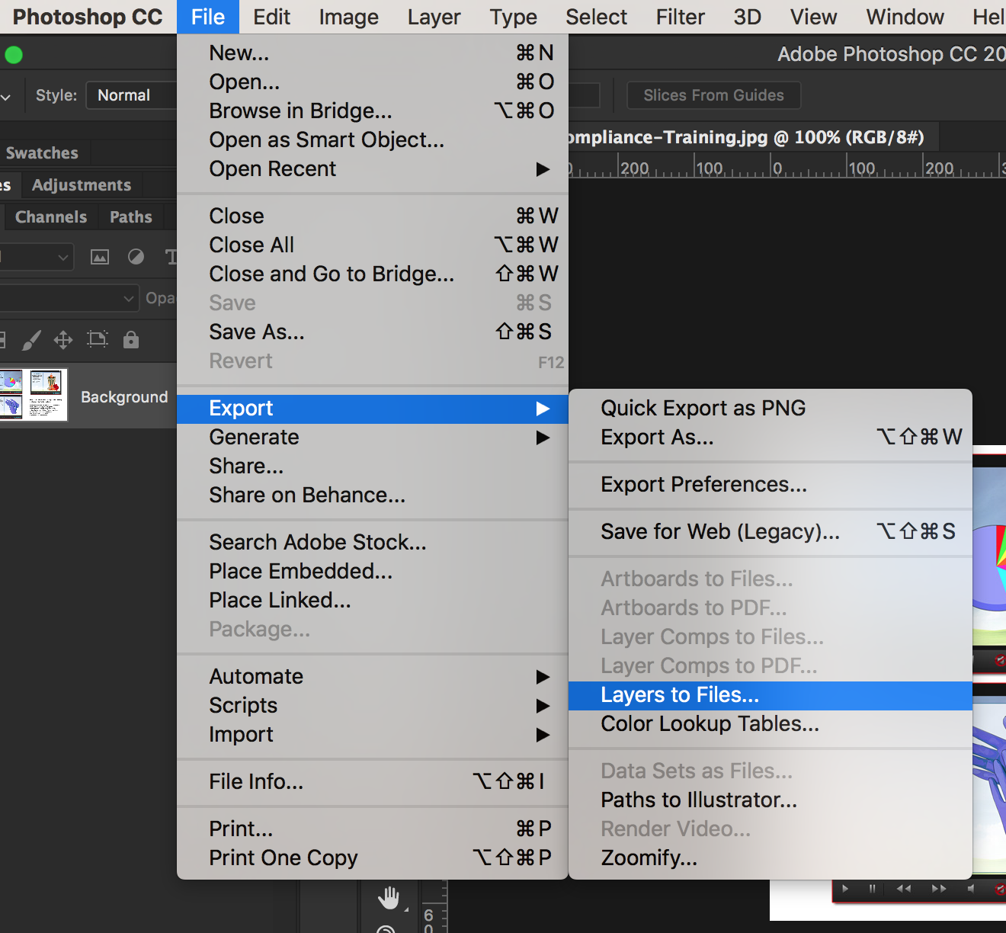Choose Save As...
Screen dimensions: 1006x933
coord(373,332)
